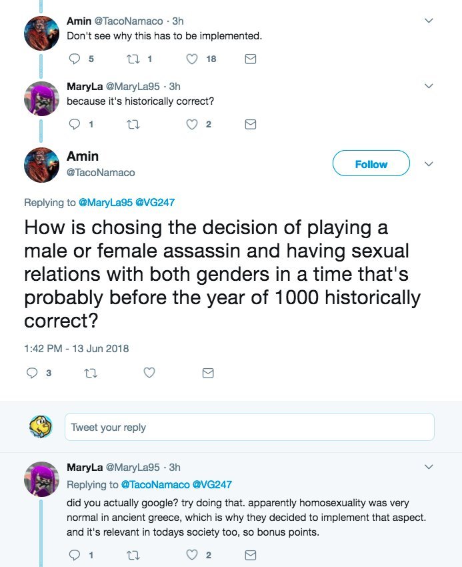Open dropdown chevron on Amin's top tweet
Screen dimensions: 462x567
coord(429,21)
